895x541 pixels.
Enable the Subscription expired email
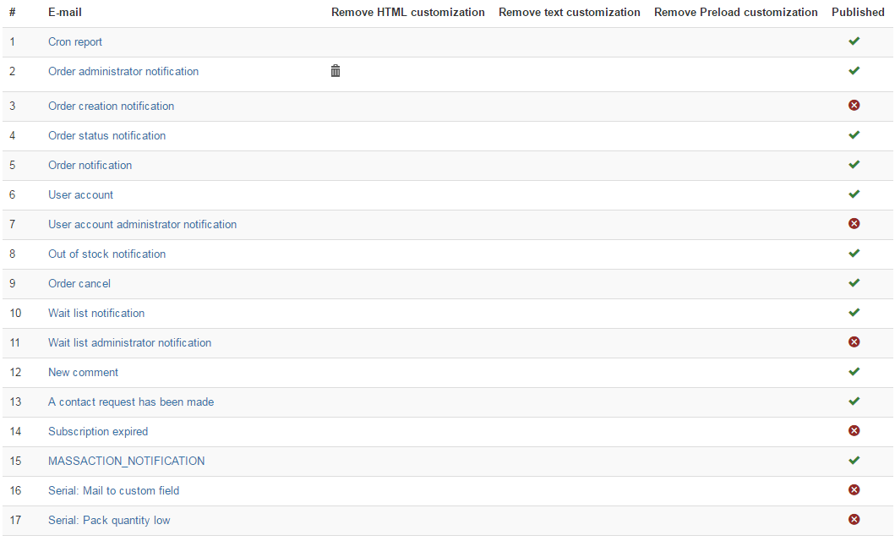click(x=854, y=431)
